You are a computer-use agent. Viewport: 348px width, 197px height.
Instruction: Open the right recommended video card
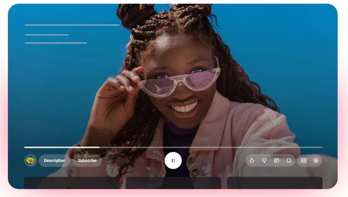(275, 183)
